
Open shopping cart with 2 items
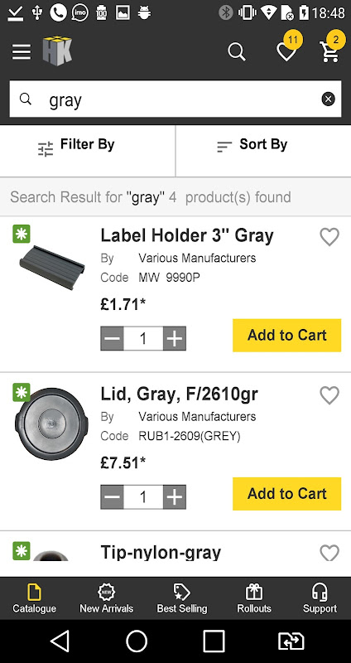click(x=330, y=50)
